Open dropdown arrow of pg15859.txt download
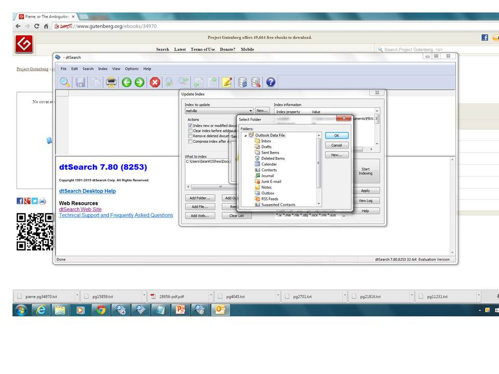Screen dimensions: 499x374 [x=144, y=296]
